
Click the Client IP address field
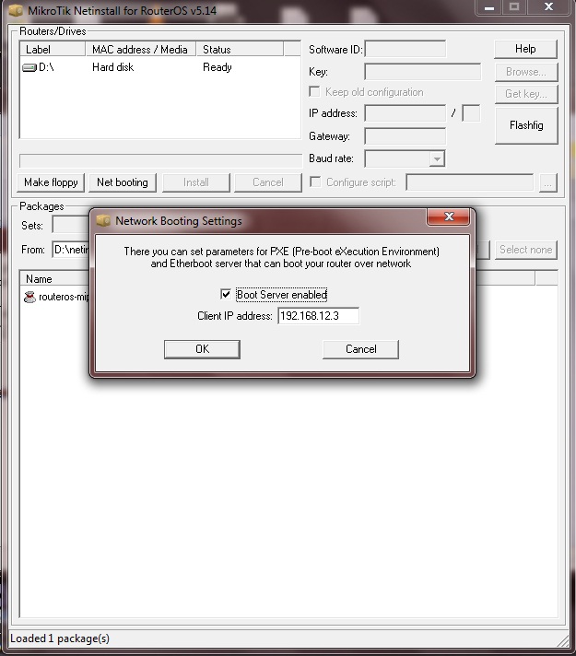pyautogui.click(x=318, y=316)
